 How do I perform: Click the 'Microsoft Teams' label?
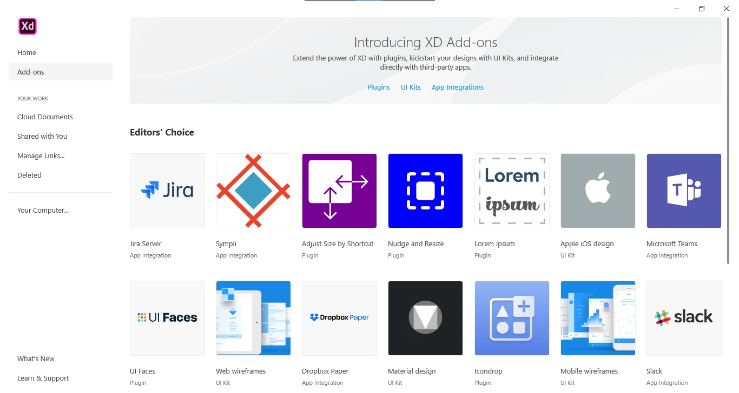click(x=671, y=243)
